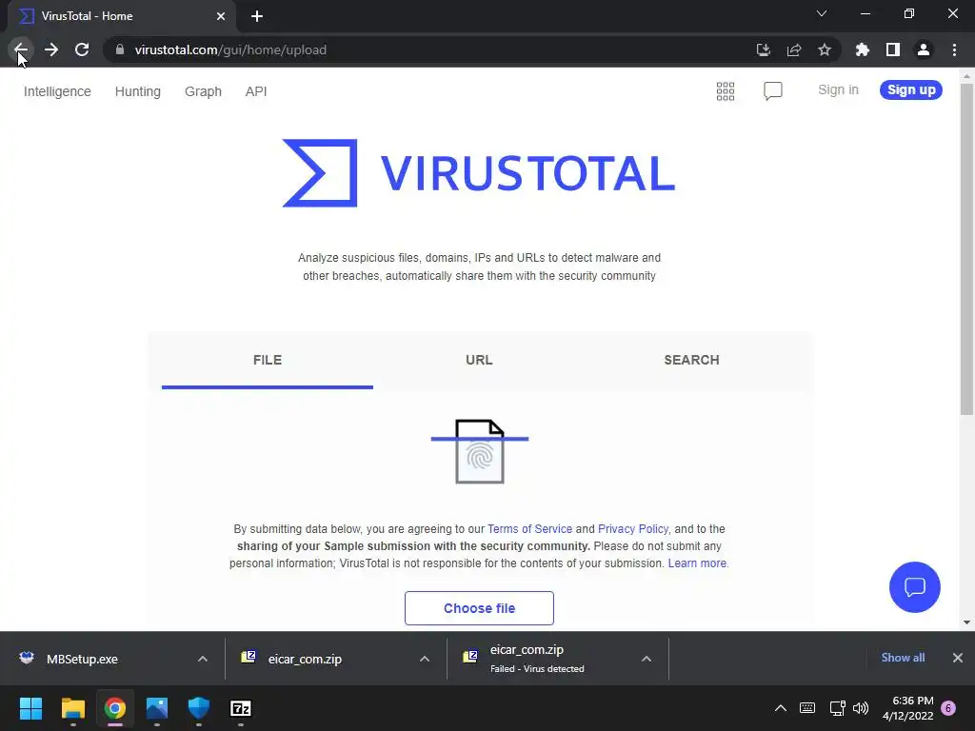Open 7-Zip from the taskbar
The width and height of the screenshot is (975, 731).
coord(241,708)
